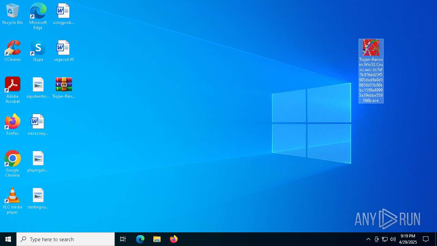Viewport: 437px width, 246px height.
Task: Select the Google Chrome desktop shortcut
Action: tap(13, 164)
